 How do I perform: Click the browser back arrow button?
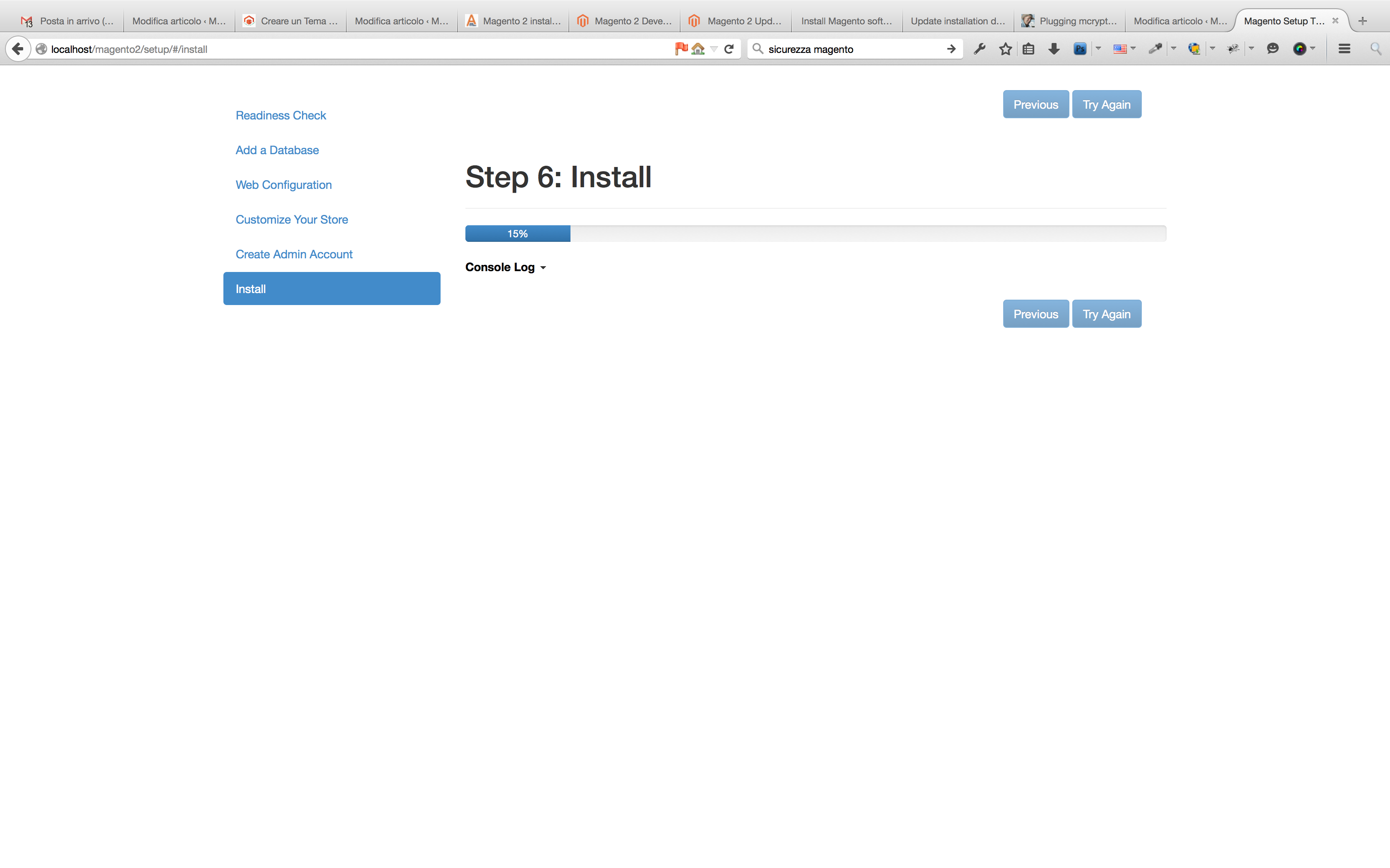click(18, 49)
